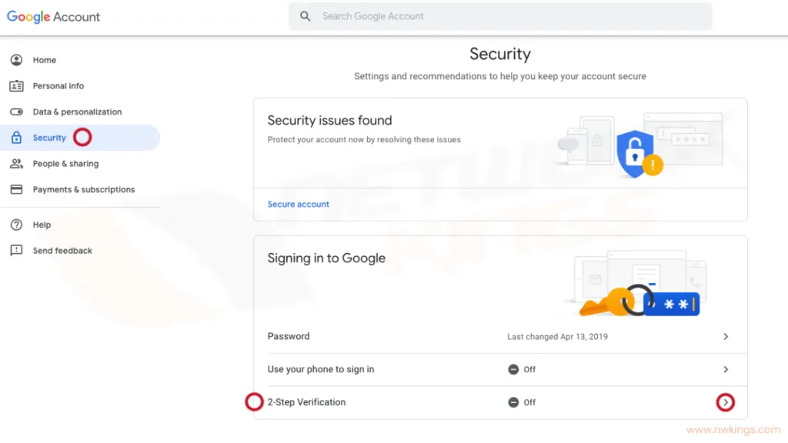The height and width of the screenshot is (443, 788).
Task: Click the Payments & subscriptions card icon
Action: tap(16, 190)
